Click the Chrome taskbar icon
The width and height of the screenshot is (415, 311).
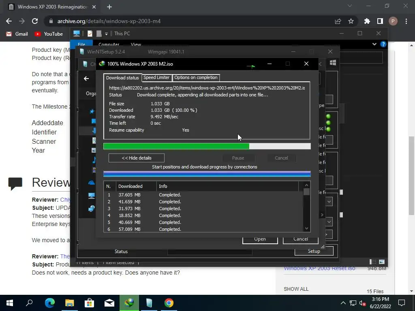[169, 303]
